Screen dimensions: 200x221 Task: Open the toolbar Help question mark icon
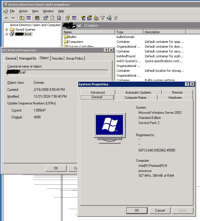point(68,18)
